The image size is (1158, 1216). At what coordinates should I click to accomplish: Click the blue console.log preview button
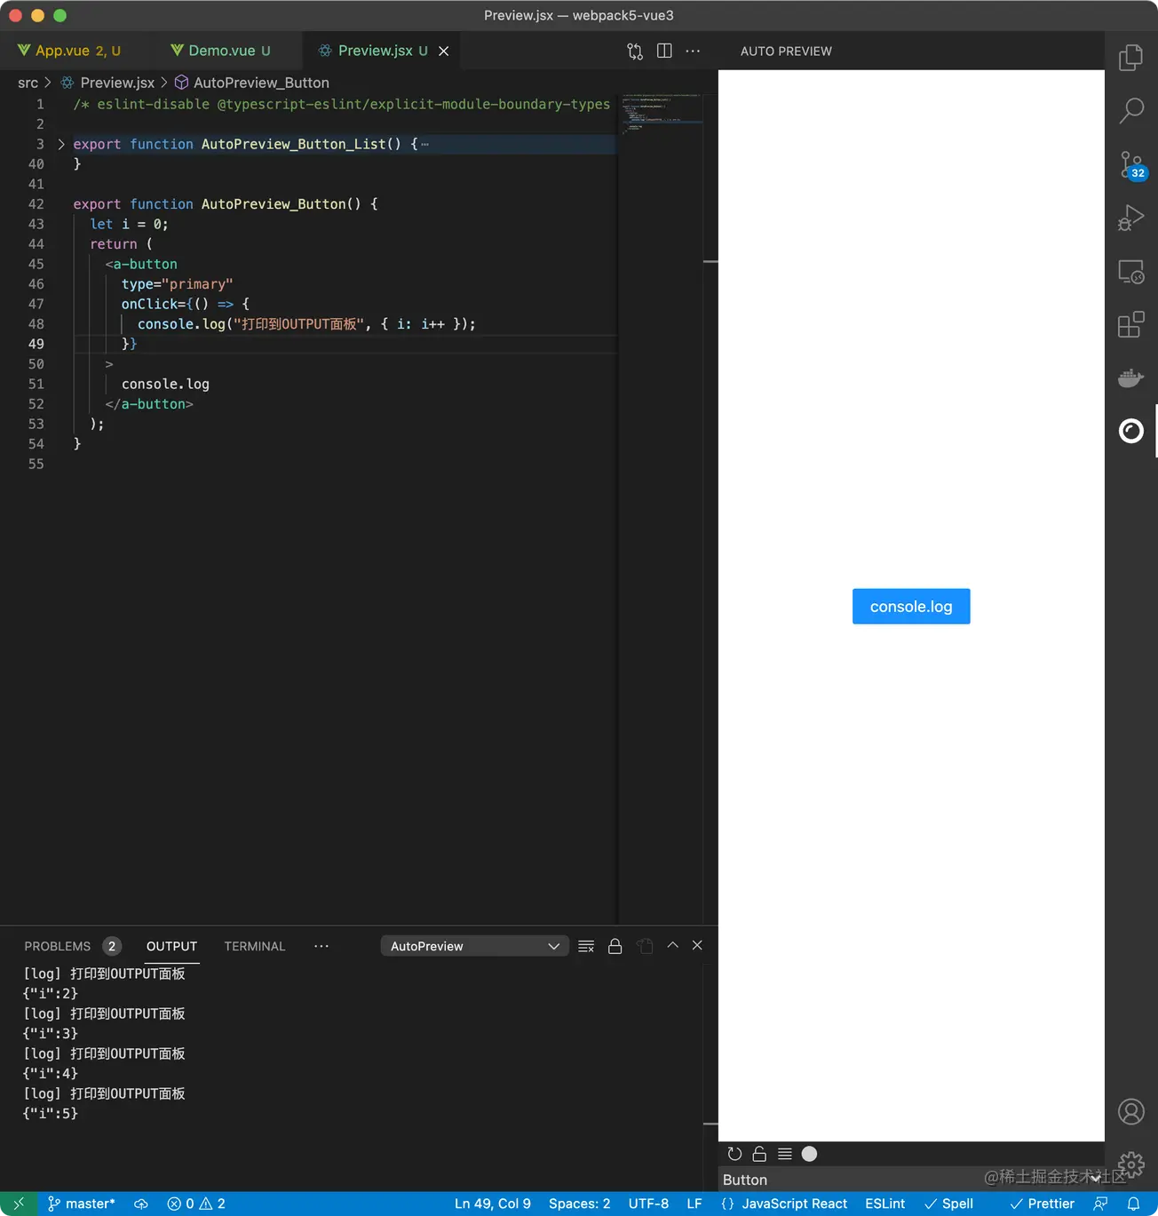(911, 607)
